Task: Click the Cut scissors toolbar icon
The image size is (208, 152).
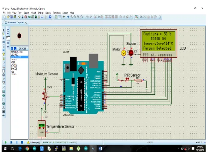Action: click(95, 17)
